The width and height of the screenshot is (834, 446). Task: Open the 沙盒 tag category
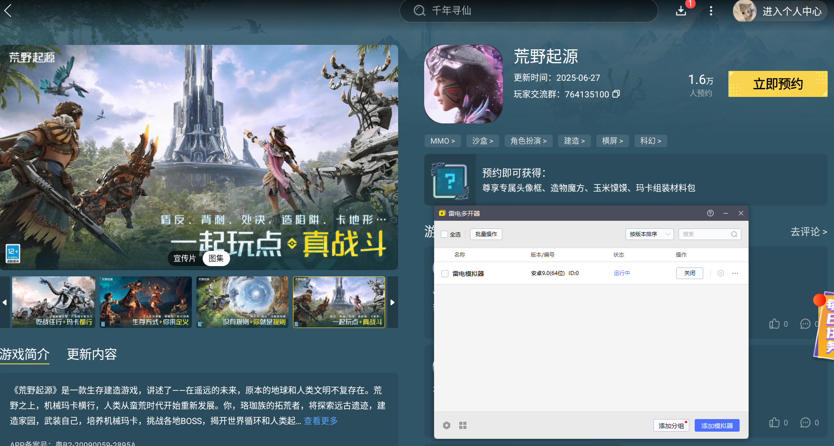tap(483, 141)
